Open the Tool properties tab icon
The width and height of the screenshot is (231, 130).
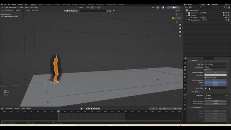pyautogui.click(x=185, y=63)
